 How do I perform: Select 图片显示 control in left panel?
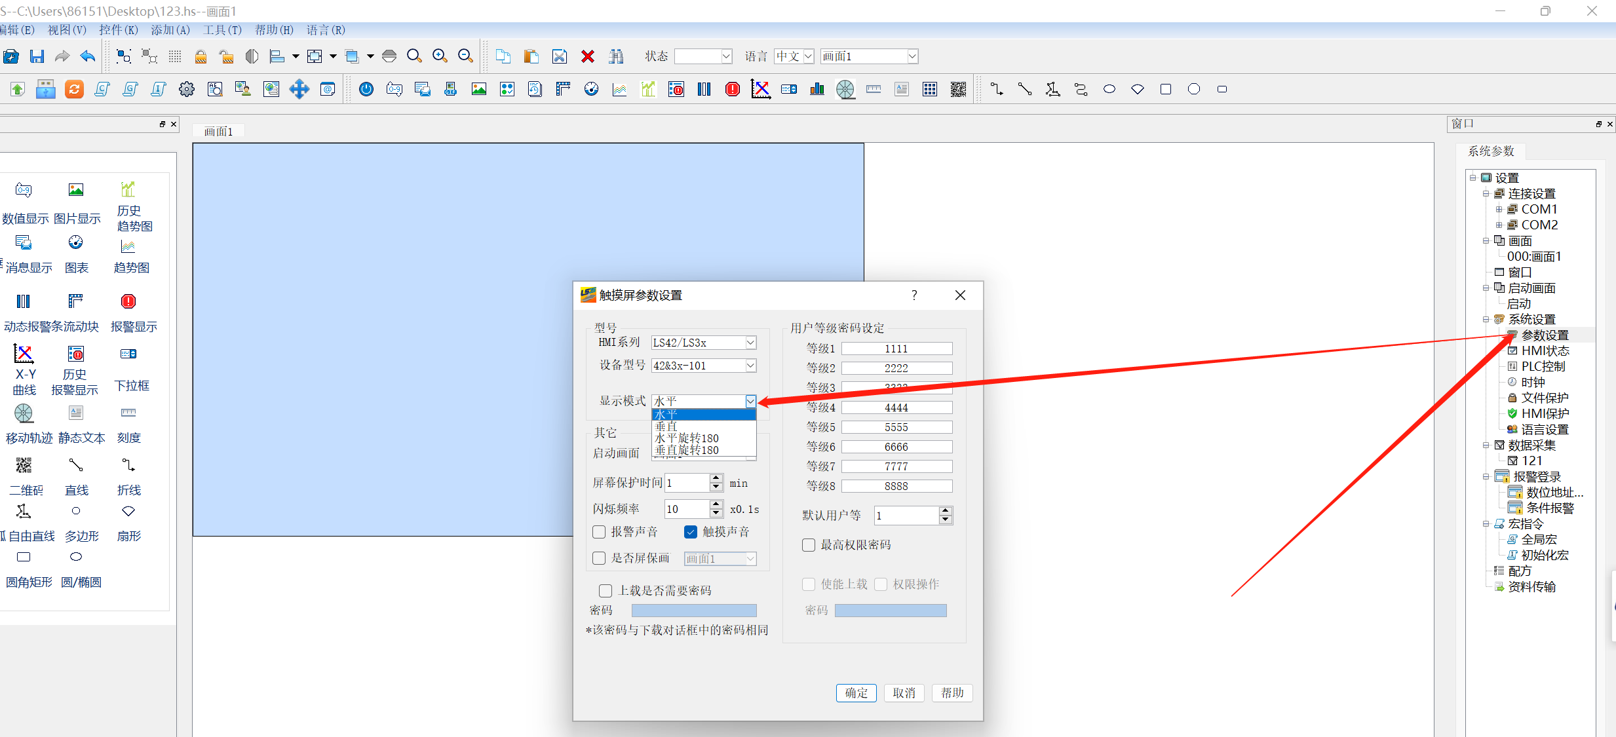pyautogui.click(x=77, y=203)
